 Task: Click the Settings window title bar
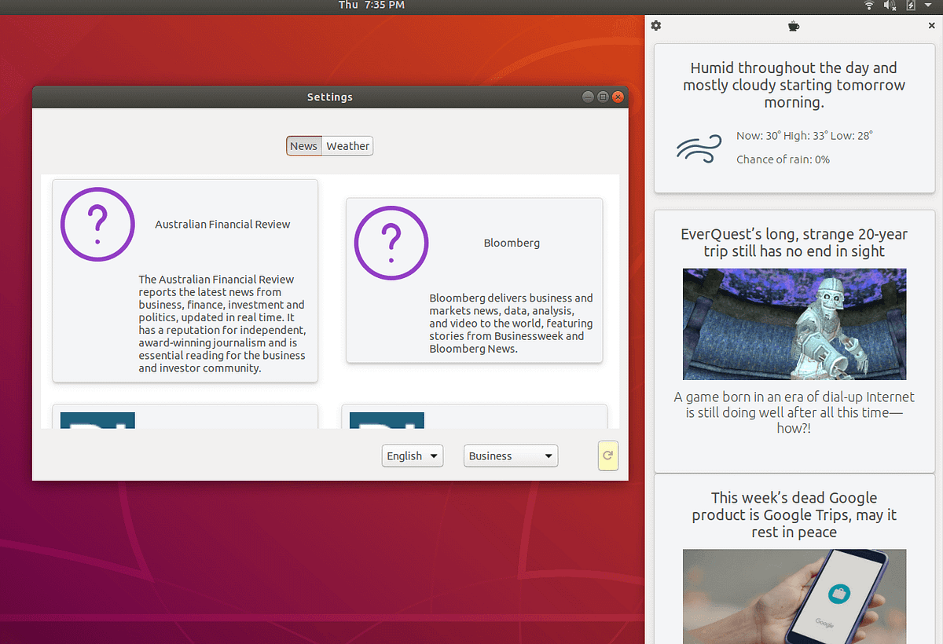tap(330, 97)
